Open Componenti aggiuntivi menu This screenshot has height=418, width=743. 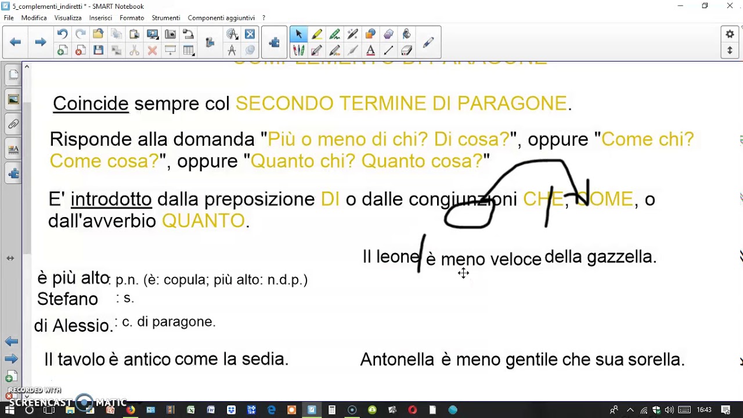coord(221,18)
